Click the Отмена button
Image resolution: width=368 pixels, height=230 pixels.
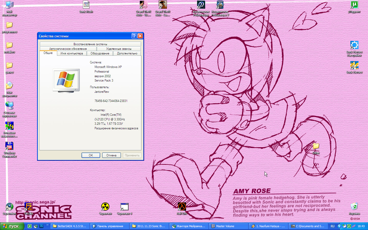pos(111,155)
